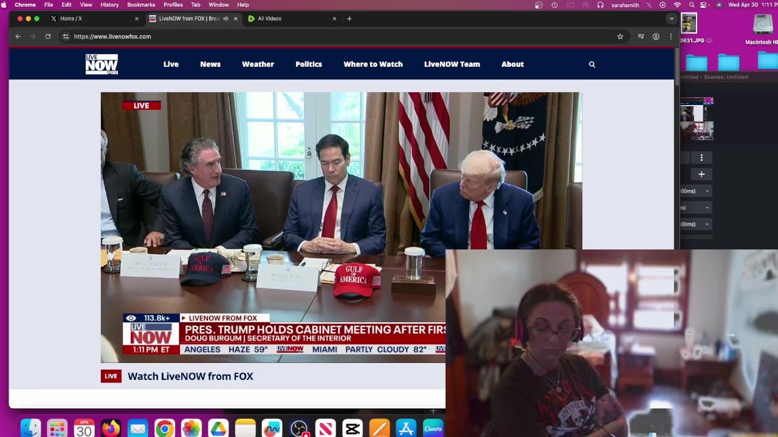Open Finder from the dock

[x=30, y=429]
